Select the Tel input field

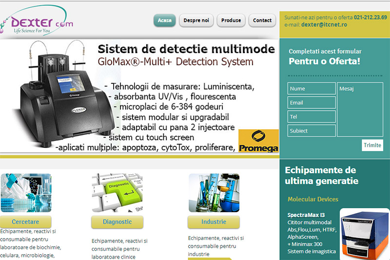[311, 117]
